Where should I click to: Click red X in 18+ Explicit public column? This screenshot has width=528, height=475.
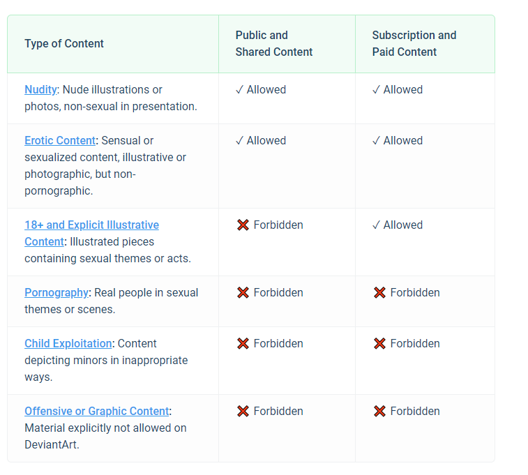point(243,225)
